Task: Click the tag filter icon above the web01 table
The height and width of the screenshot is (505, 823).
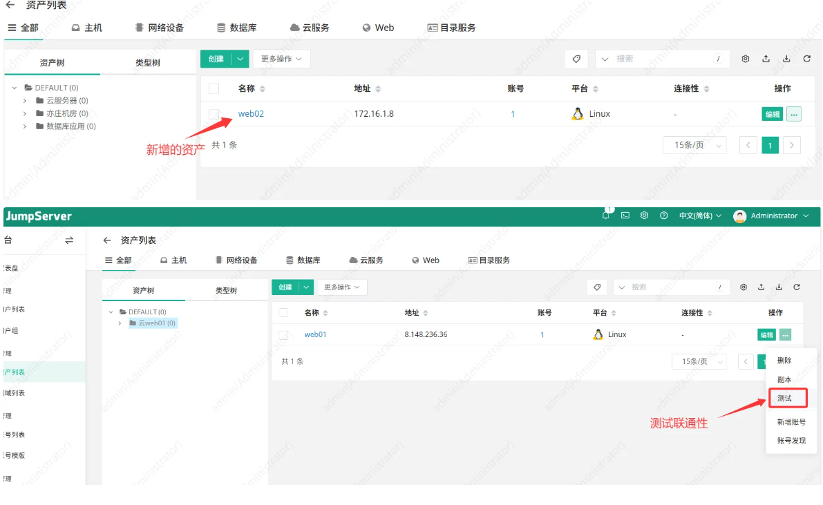Action: point(597,287)
